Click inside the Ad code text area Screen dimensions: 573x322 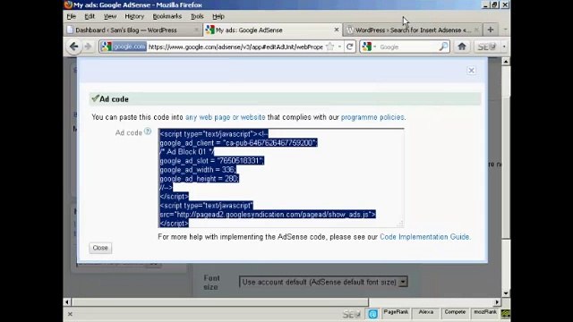coord(281,178)
